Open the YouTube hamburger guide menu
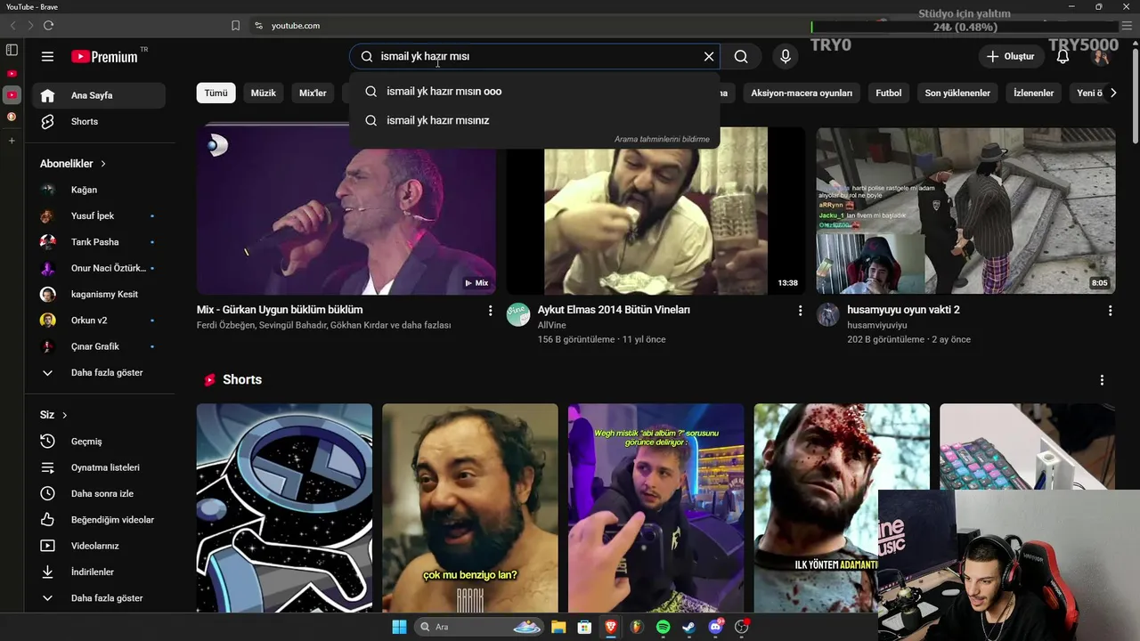The height and width of the screenshot is (641, 1140). point(47,56)
